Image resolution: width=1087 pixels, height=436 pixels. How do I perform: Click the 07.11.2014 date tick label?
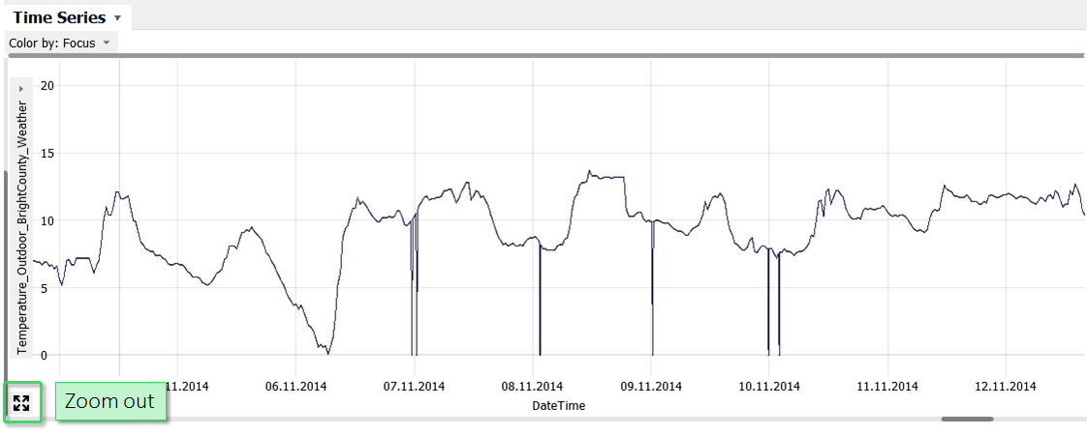(x=414, y=387)
